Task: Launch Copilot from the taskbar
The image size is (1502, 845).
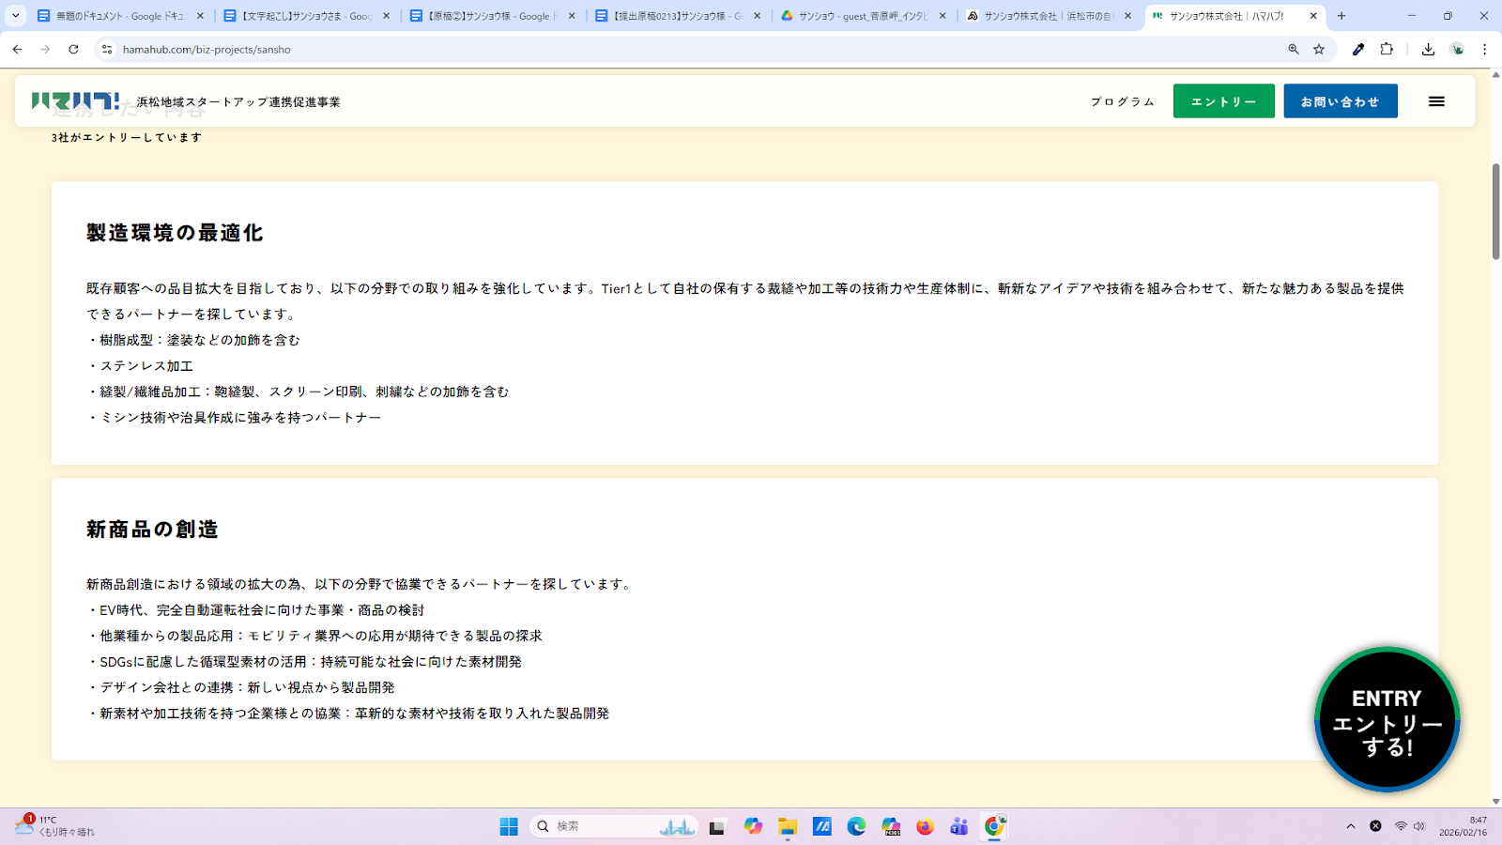Action: pyautogui.click(x=753, y=826)
